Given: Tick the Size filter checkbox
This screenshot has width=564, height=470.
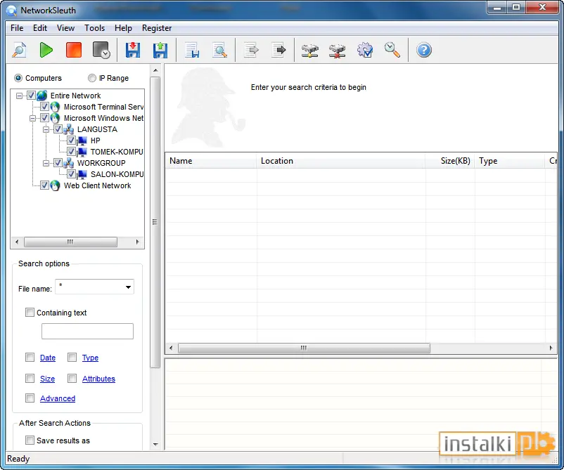Looking at the screenshot, I should [30, 379].
